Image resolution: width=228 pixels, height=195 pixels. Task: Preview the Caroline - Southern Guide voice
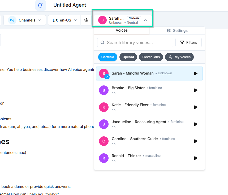(x=196, y=141)
